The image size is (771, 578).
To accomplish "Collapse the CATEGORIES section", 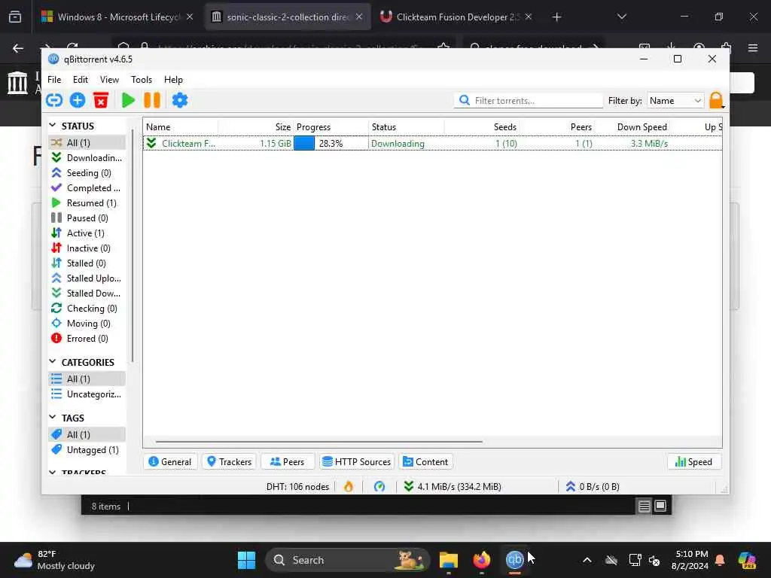I will (x=53, y=362).
